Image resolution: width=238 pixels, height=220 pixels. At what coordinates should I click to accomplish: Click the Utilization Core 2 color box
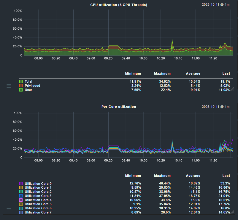(21, 192)
